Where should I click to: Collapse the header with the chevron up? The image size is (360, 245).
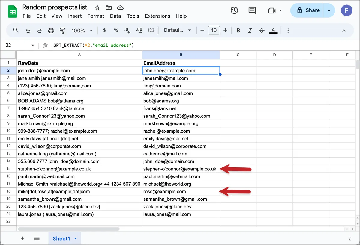(x=344, y=31)
